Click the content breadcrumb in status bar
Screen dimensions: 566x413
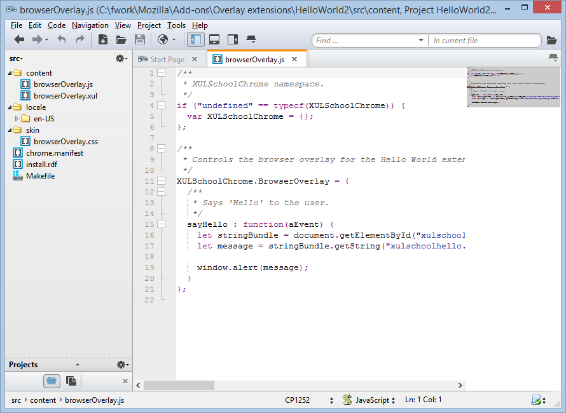coord(43,400)
